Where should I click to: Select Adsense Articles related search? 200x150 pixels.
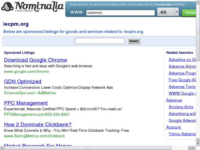click(x=182, y=66)
